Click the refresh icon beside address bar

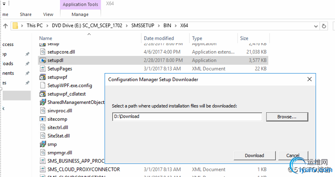click(x=324, y=26)
